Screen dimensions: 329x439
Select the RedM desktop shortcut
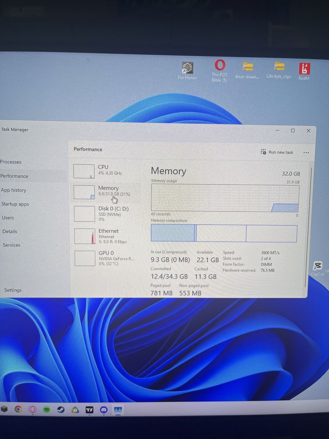click(x=304, y=72)
